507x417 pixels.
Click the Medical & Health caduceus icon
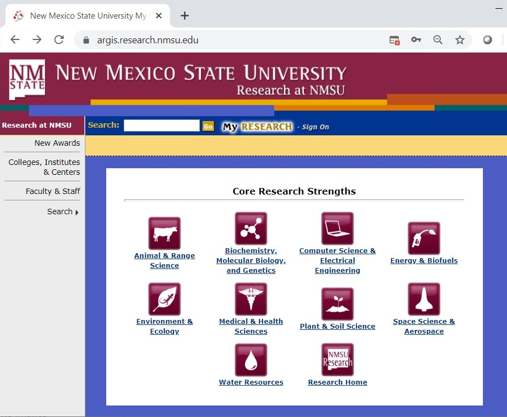tap(251, 299)
